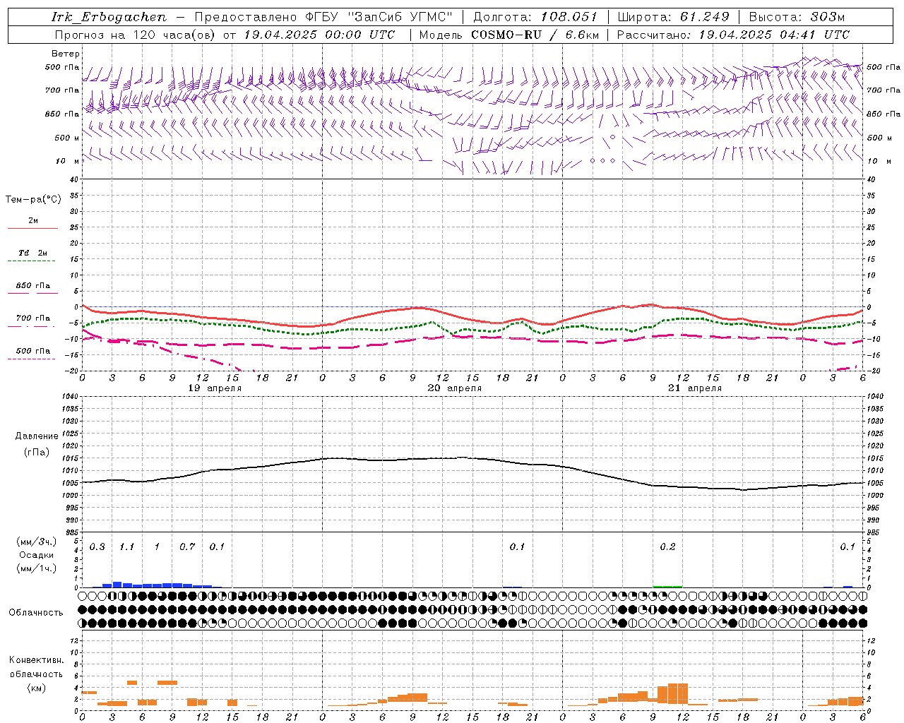
Task: Click the Осадки panel label
Action: click(x=37, y=555)
